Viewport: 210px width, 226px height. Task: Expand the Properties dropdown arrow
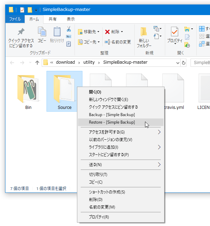175,44
